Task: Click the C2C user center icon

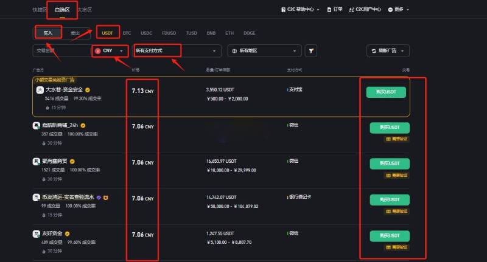Action: point(351,10)
